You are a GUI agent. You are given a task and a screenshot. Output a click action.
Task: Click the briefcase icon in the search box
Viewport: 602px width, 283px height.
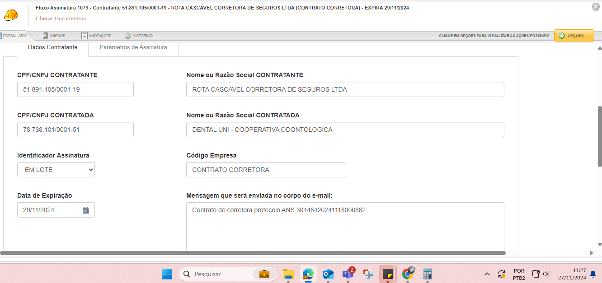(x=264, y=274)
